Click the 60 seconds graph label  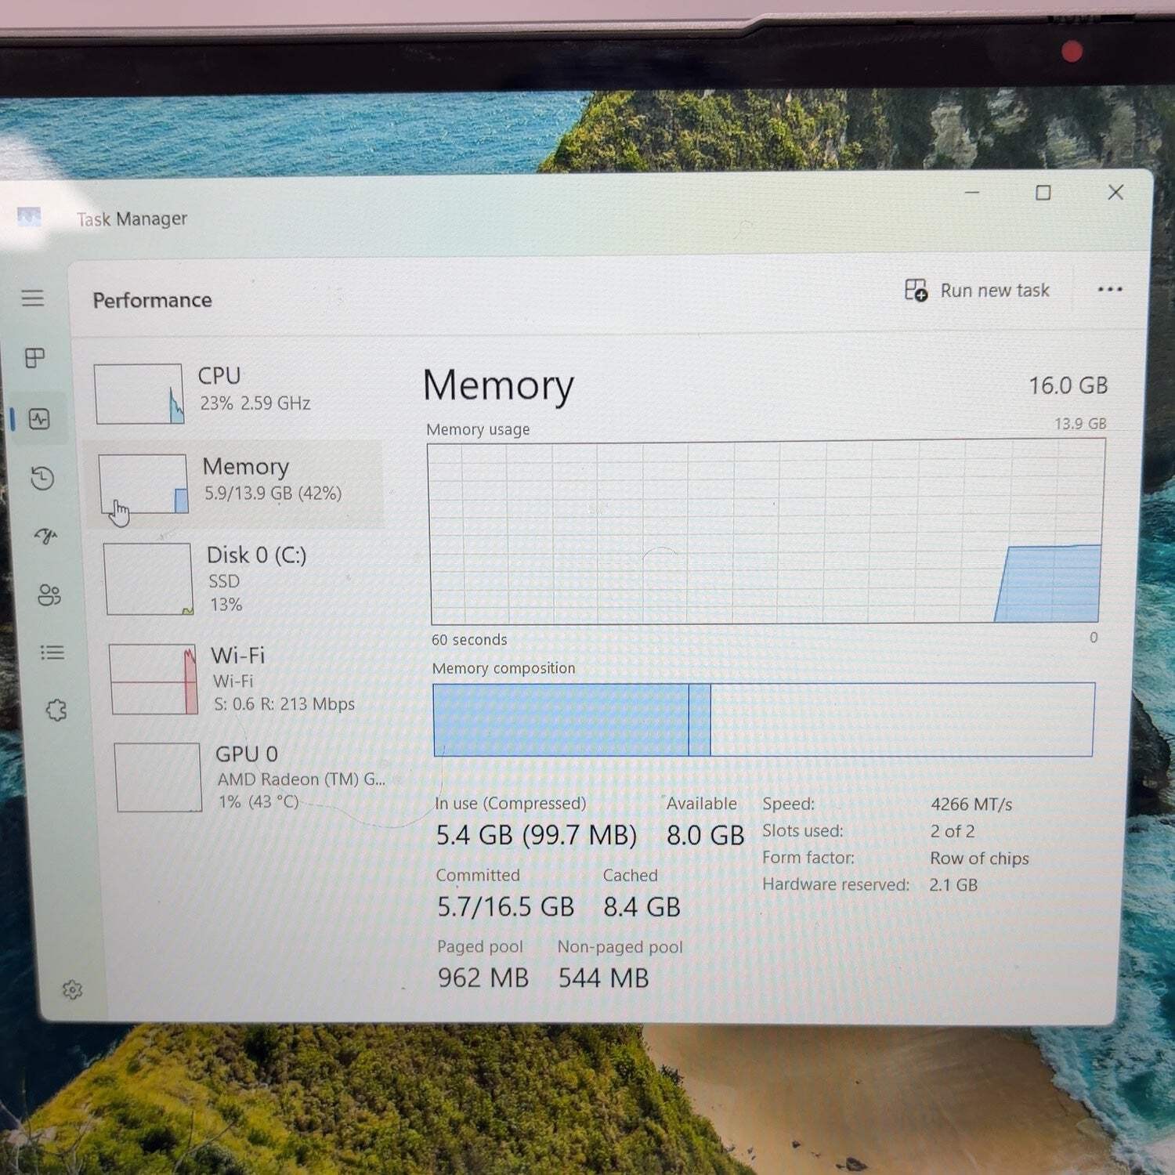[x=469, y=639]
